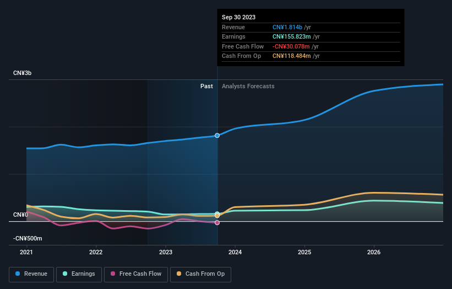Click the CN¥155.823m earnings value

[x=292, y=36]
